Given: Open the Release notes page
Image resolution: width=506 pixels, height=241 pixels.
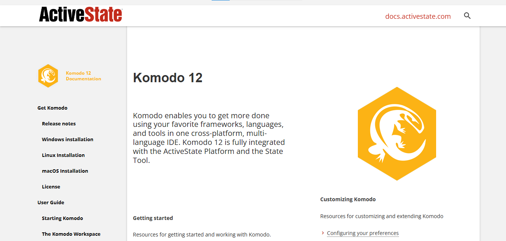Looking at the screenshot, I should click(59, 124).
